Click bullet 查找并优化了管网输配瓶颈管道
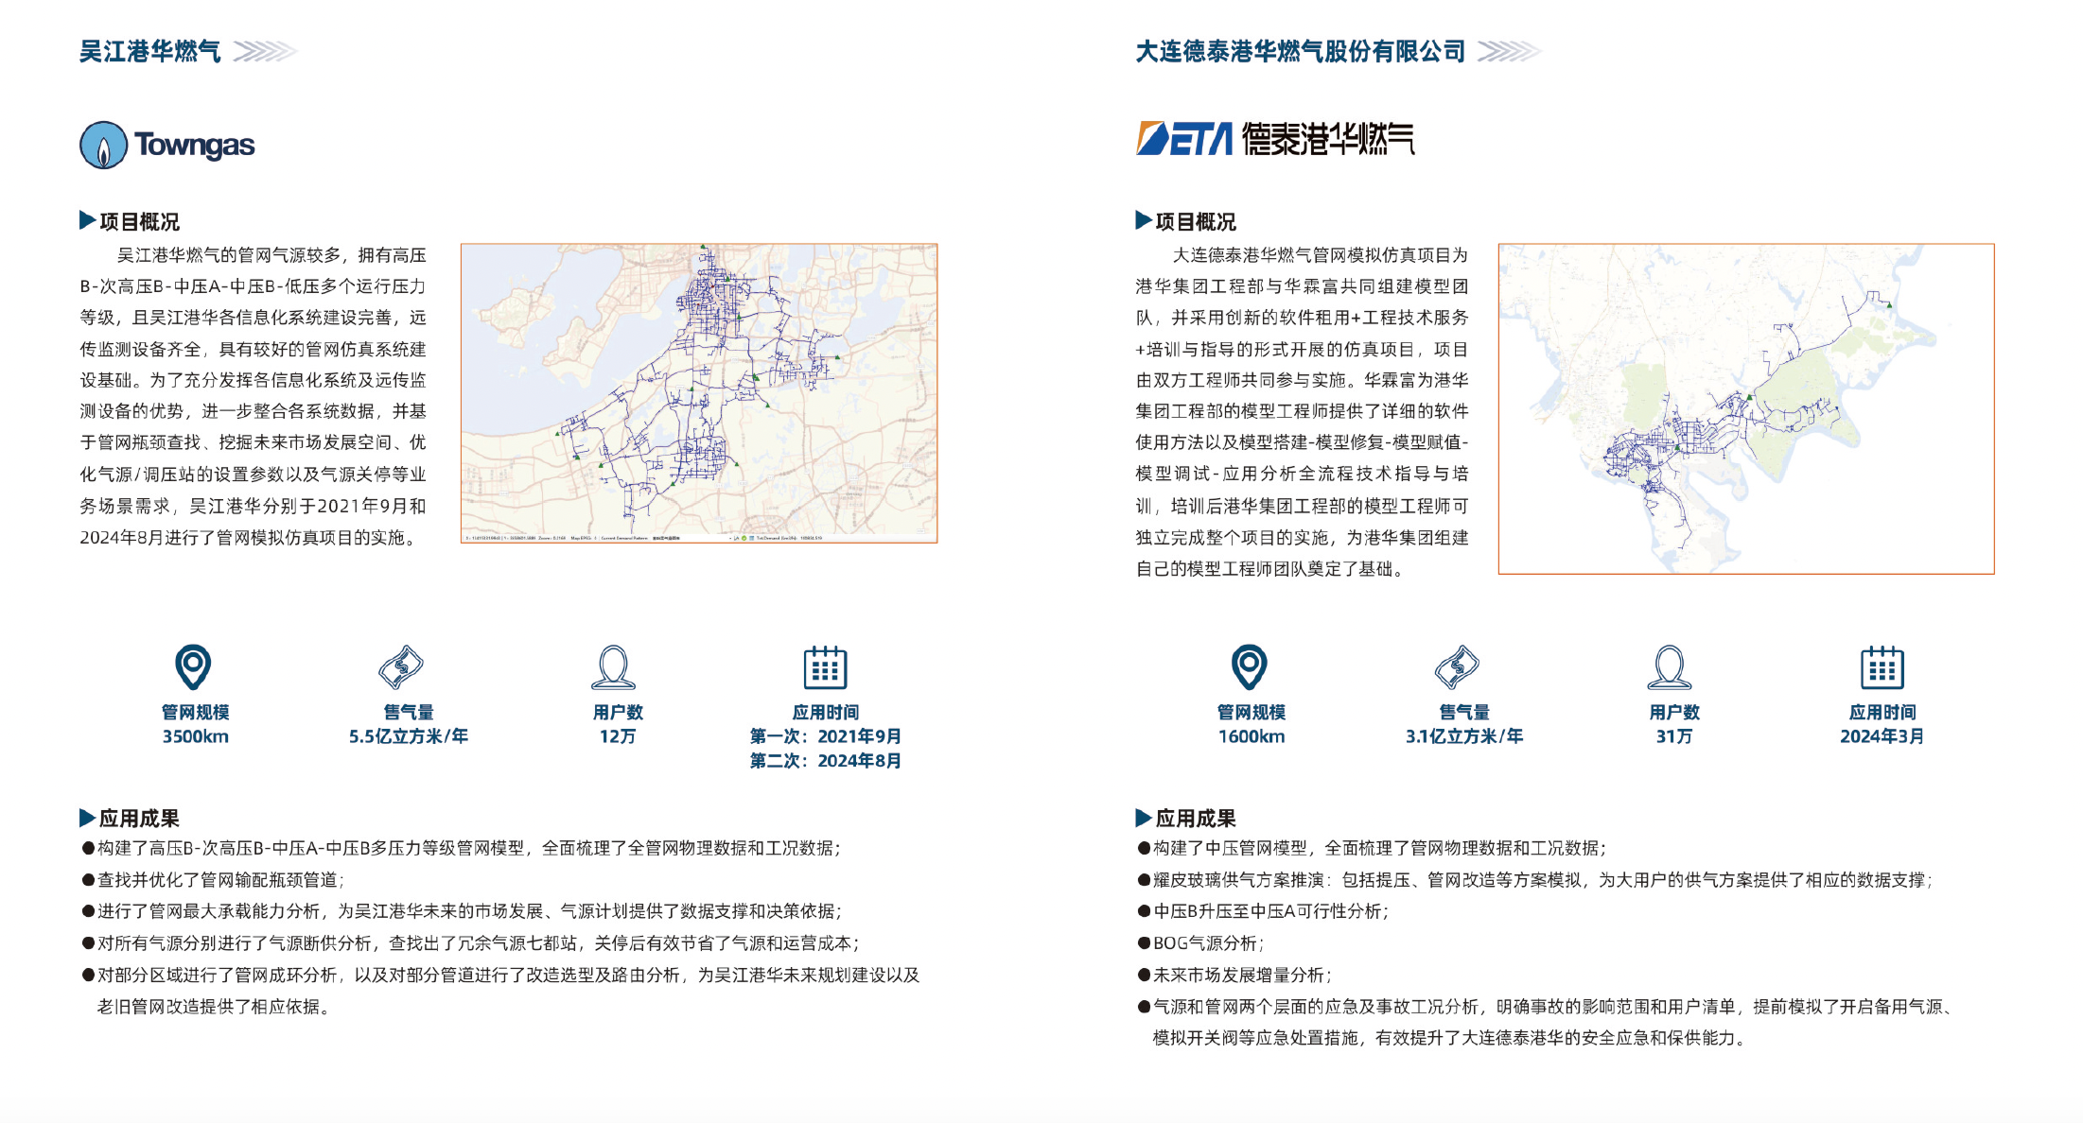Image resolution: width=2083 pixels, height=1123 pixels. tap(213, 880)
